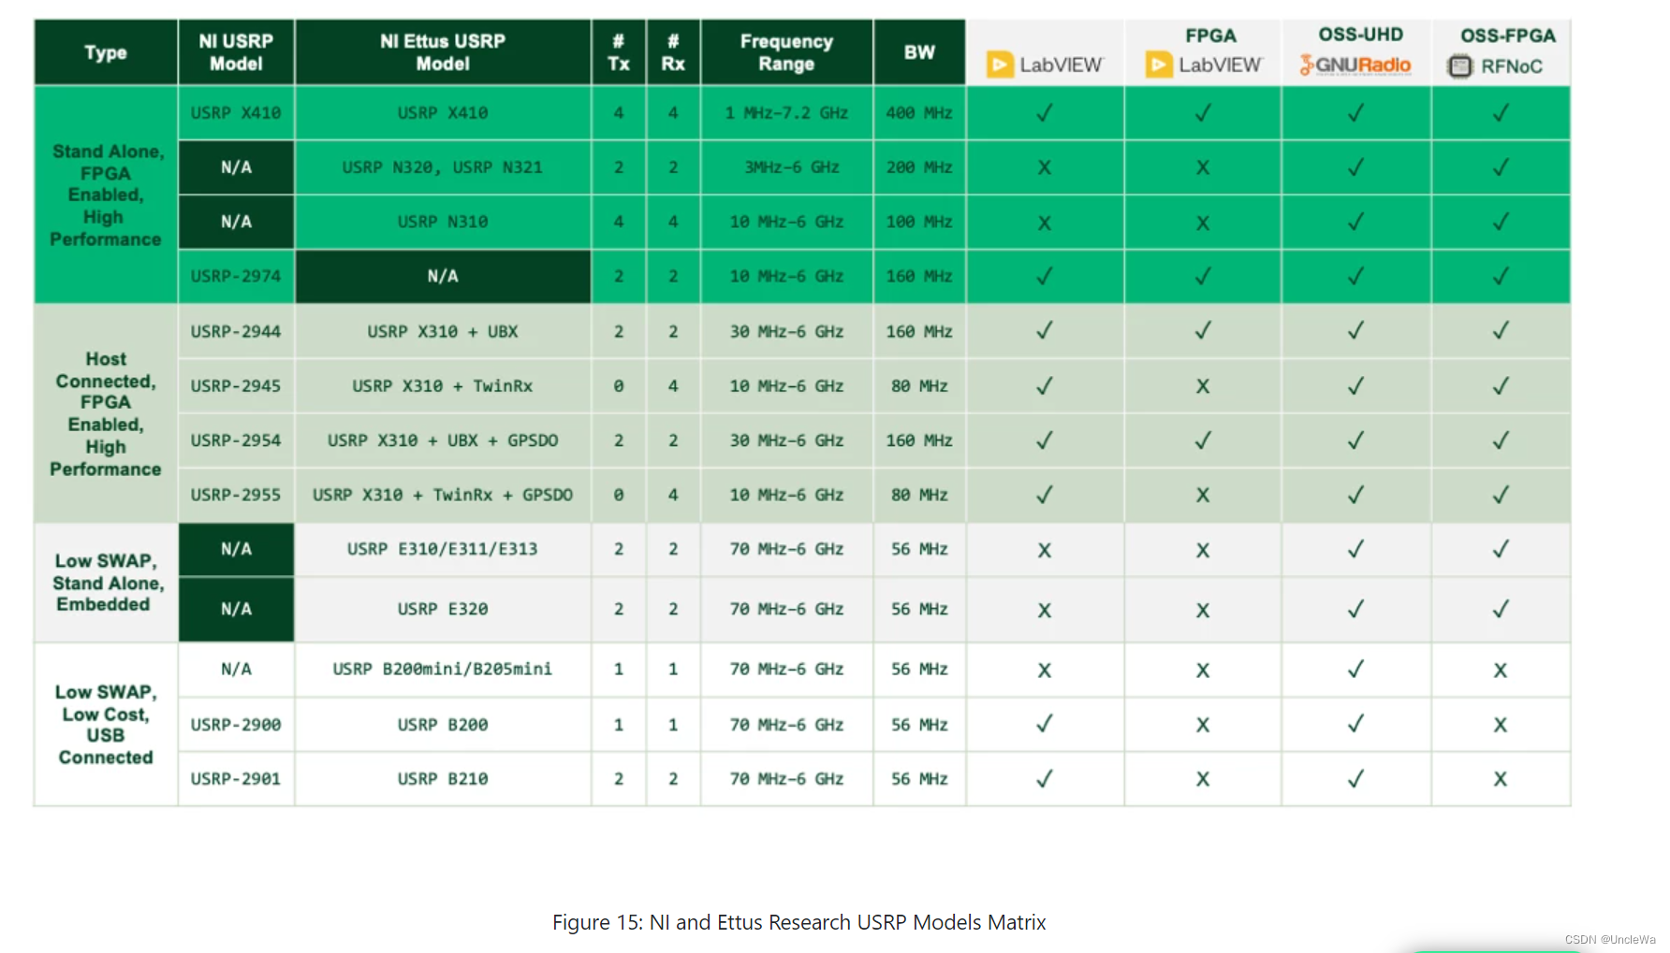This screenshot has width=1670, height=953.
Task: Toggle the X mark for USRP N310 under FPGA LabVIEW
Action: [1202, 222]
